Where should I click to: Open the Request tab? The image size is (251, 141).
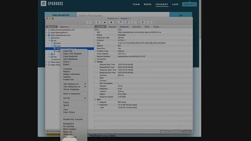coord(112,27)
